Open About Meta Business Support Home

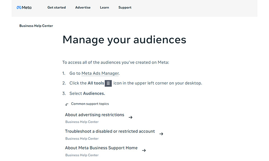click(x=101, y=148)
